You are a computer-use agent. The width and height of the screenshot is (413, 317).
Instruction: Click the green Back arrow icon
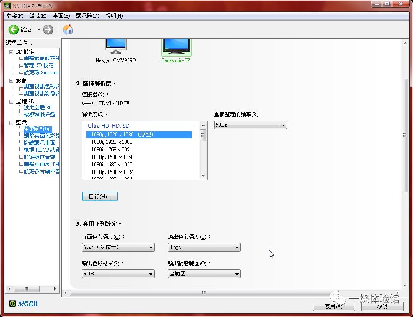[x=13, y=30]
